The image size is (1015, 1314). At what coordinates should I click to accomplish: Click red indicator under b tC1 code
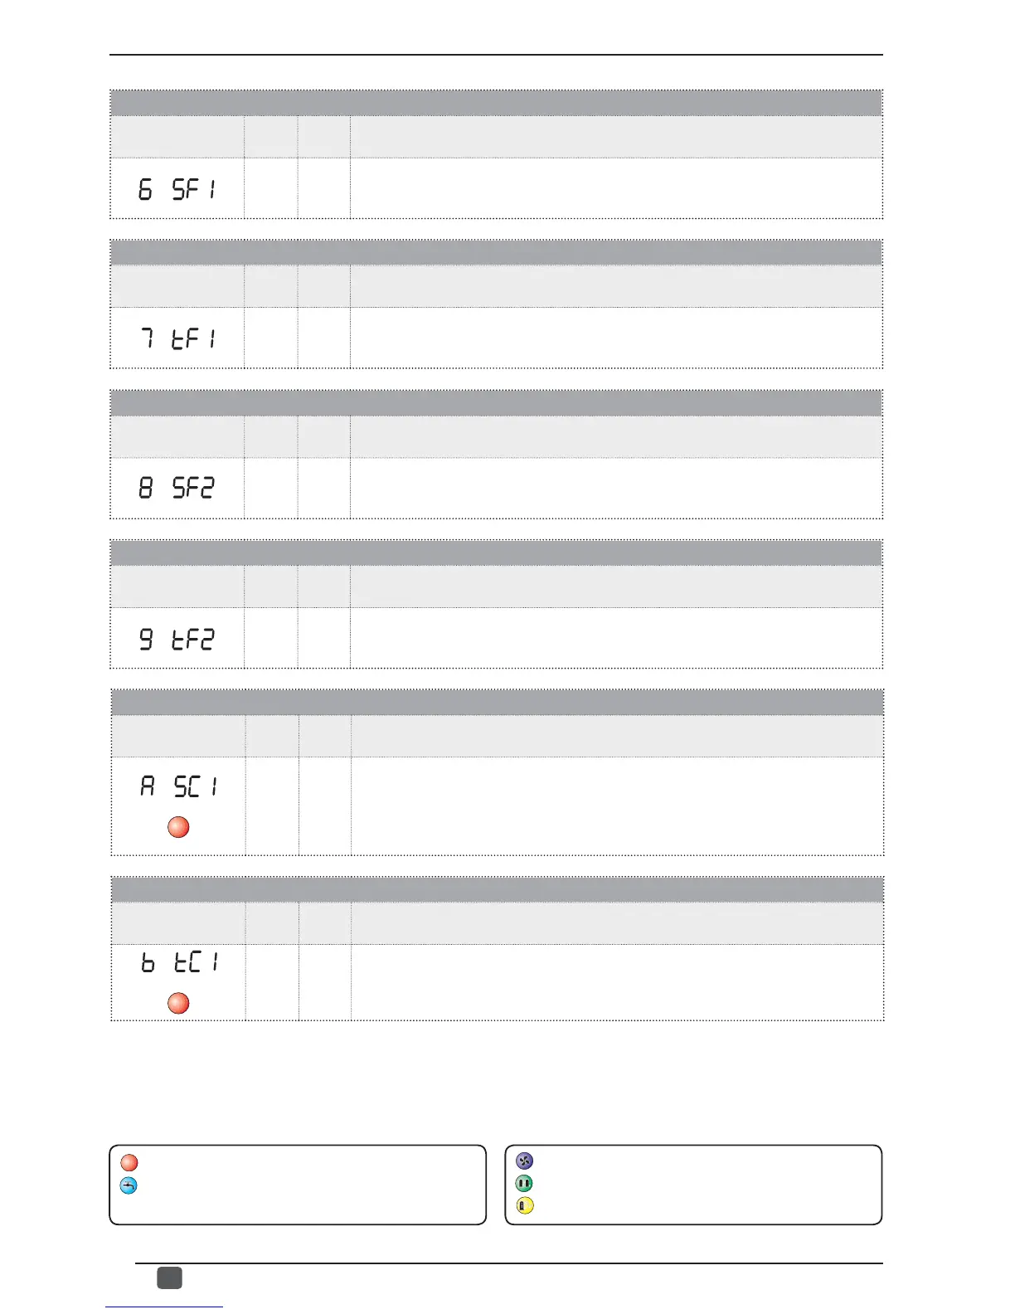pos(178,1003)
